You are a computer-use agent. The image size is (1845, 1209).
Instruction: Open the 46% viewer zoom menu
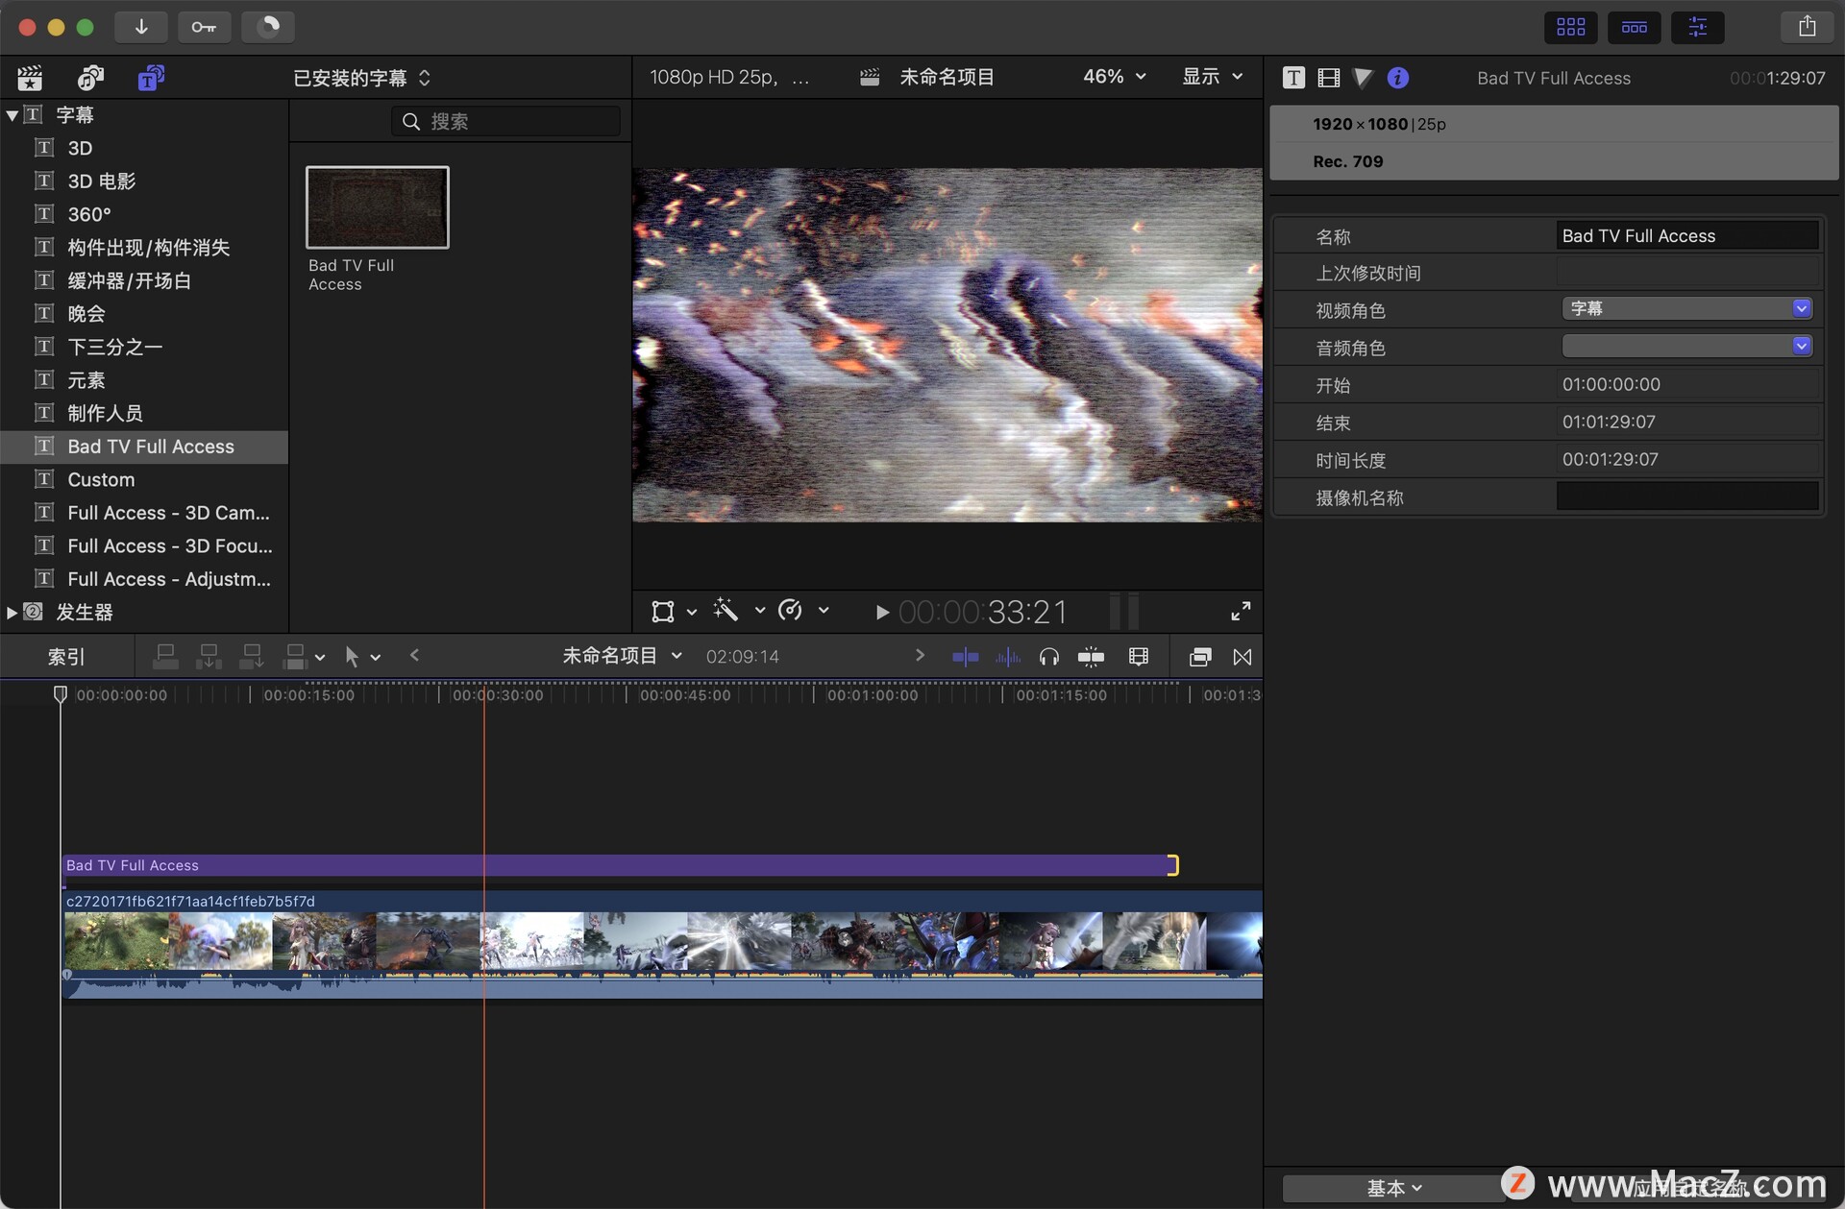(1115, 77)
